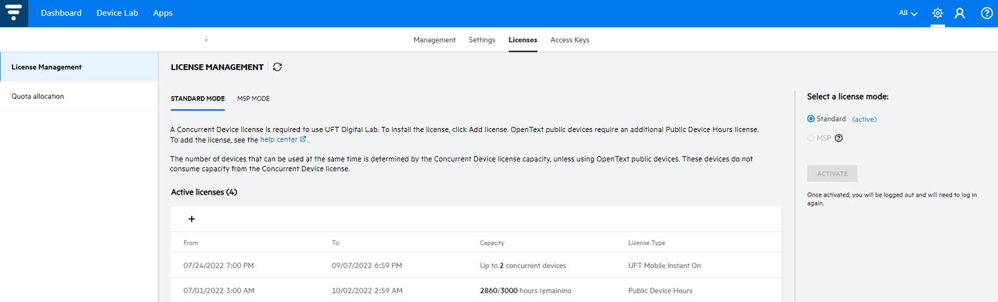Open Device Lab in top navigation
This screenshot has height=302, width=998.
point(117,13)
